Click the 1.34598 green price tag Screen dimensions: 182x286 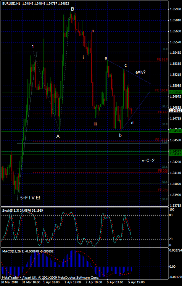click(x=175, y=131)
